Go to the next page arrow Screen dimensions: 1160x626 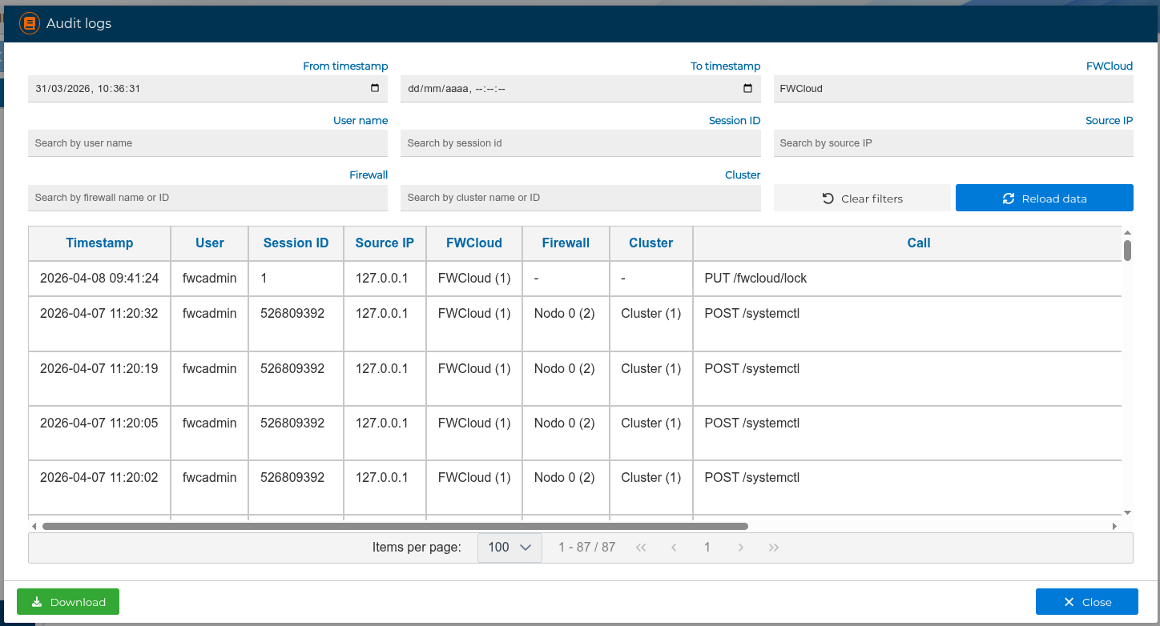tap(741, 548)
